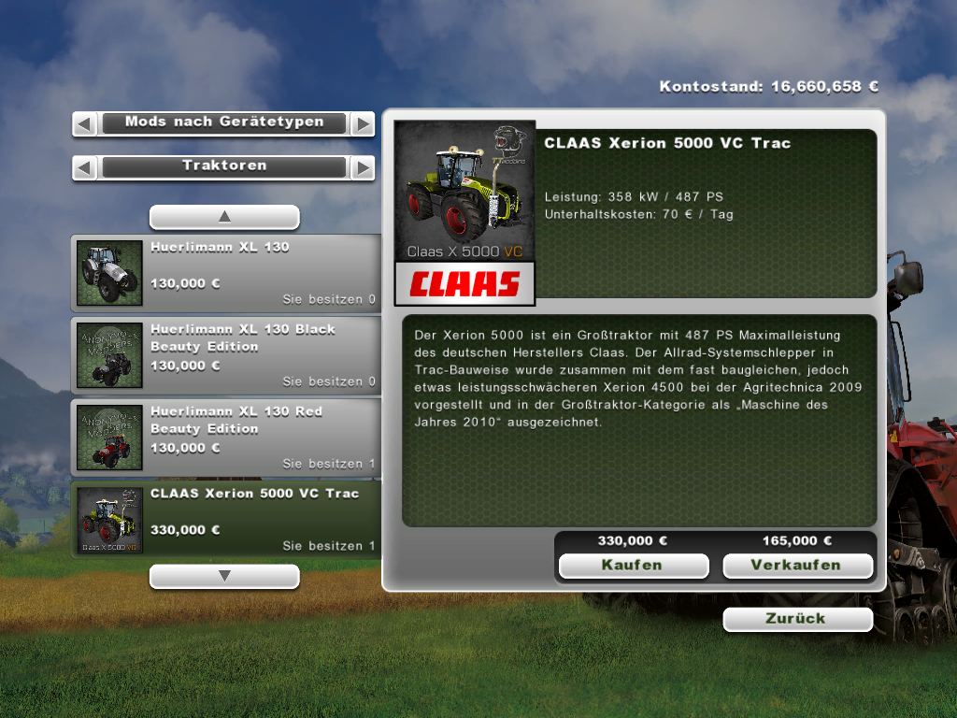
Task: Click right arrow beside Traktoren category
Action: coord(364,168)
